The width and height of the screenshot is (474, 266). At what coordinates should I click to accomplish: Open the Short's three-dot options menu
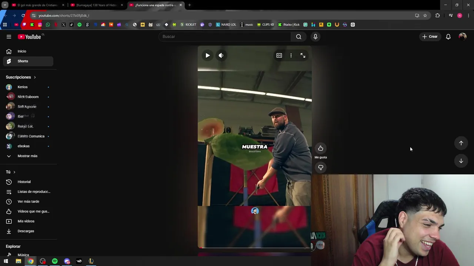point(291,55)
